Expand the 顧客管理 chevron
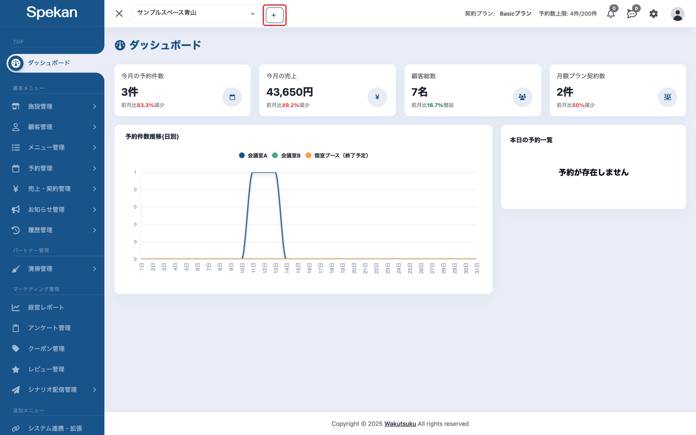The image size is (696, 435). click(x=94, y=127)
